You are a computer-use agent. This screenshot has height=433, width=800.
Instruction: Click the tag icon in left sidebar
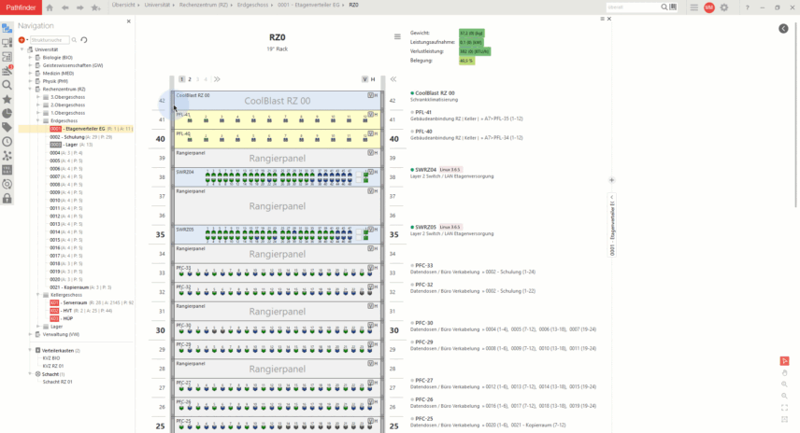(x=7, y=127)
